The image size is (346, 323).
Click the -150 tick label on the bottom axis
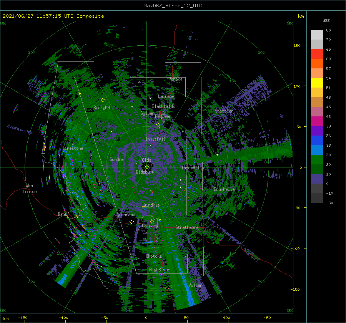point(23,318)
